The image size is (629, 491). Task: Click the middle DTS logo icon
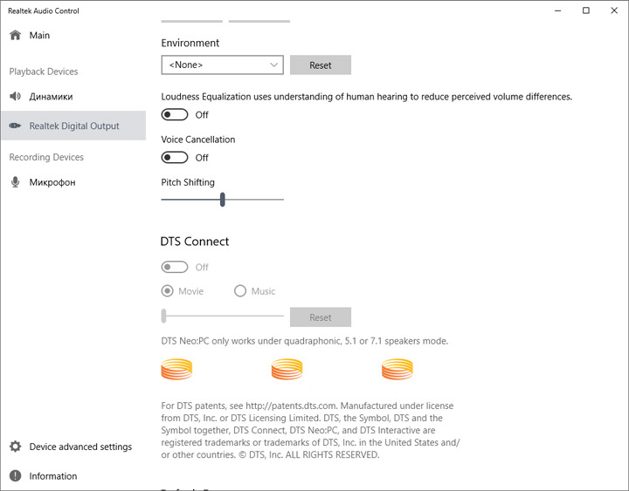coord(287,369)
